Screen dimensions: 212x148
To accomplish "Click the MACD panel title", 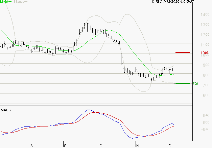I will pos(6,110).
